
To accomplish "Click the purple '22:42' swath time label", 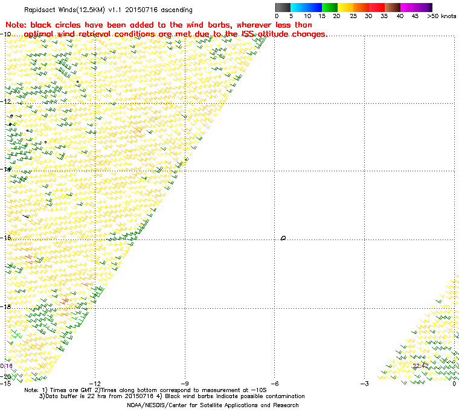I will click(421, 366).
